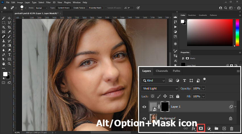Select the Move tool
This screenshot has height=134, width=242.
pos(9,18)
